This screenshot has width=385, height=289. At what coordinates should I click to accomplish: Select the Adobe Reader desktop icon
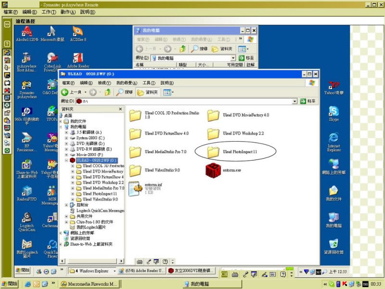coord(78,61)
